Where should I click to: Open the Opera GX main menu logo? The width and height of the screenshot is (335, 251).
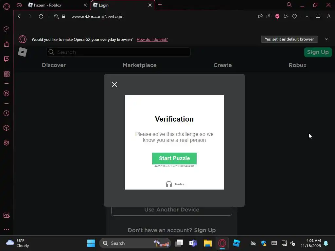click(7, 7)
